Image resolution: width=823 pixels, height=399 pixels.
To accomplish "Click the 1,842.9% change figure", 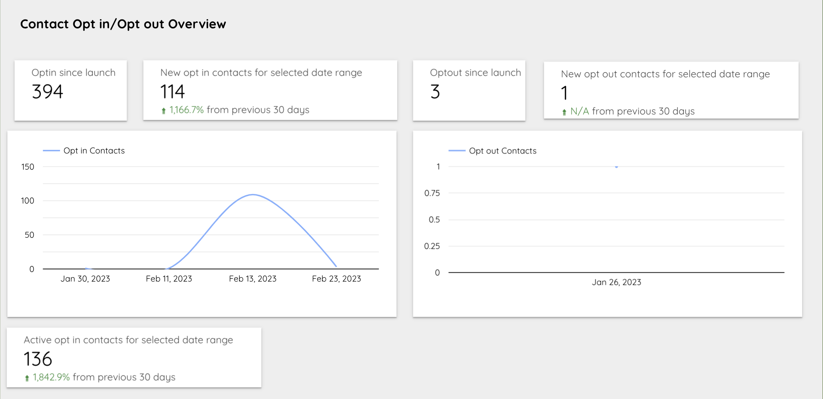I will tap(51, 377).
